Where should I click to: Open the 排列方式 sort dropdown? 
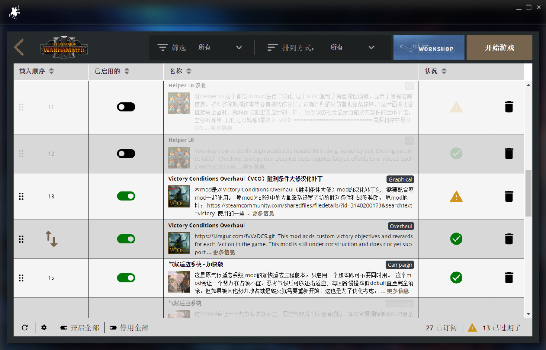point(352,47)
